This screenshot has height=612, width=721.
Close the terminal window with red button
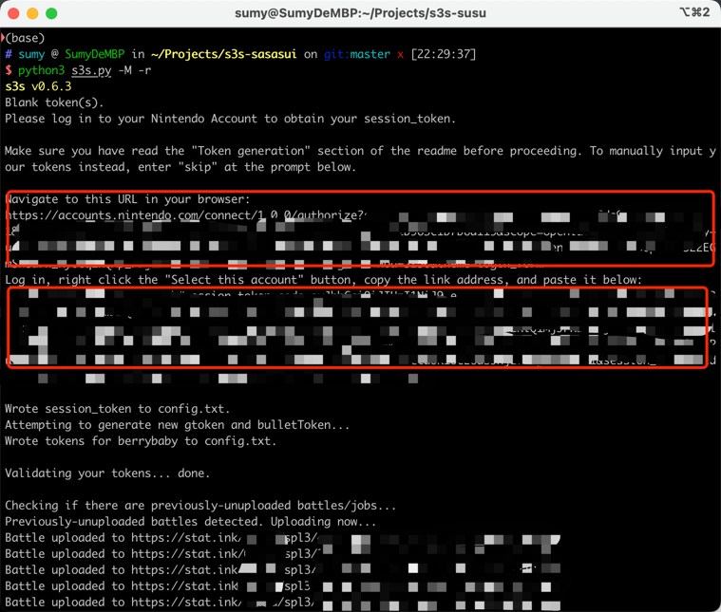point(13,13)
